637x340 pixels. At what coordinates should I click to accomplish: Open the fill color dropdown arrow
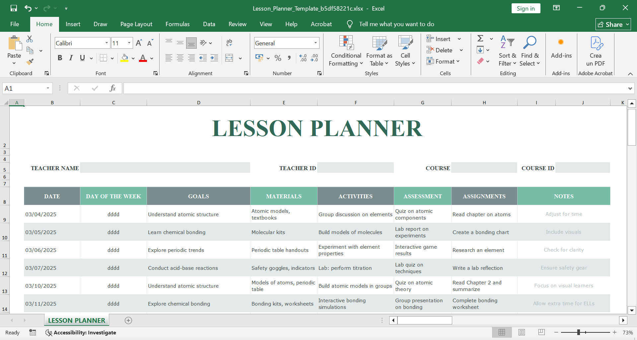(x=133, y=58)
